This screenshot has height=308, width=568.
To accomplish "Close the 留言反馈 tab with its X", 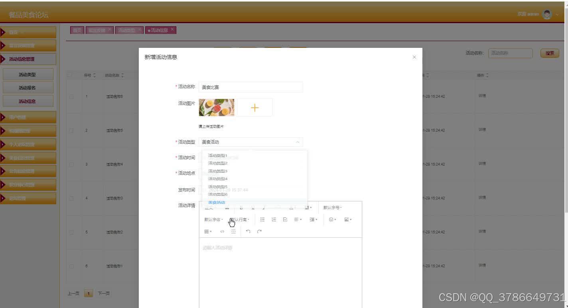I will coord(110,30).
